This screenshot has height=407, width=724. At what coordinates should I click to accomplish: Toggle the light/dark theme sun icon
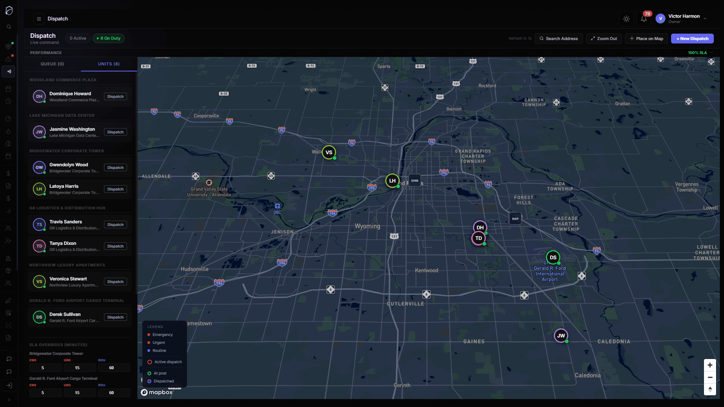click(626, 19)
